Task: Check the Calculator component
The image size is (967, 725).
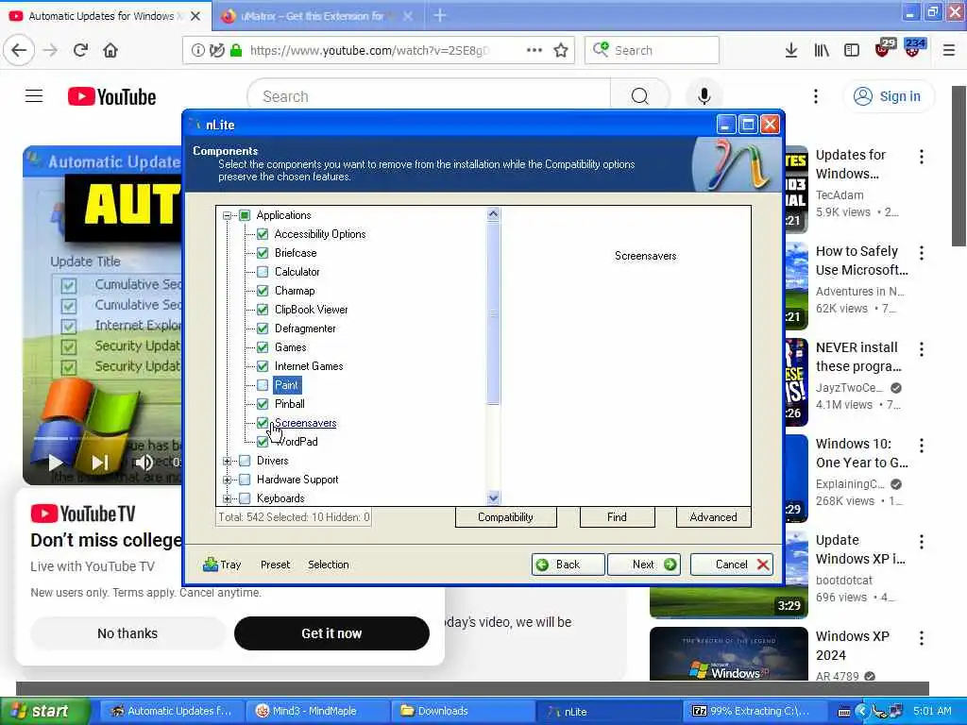Action: tap(263, 272)
